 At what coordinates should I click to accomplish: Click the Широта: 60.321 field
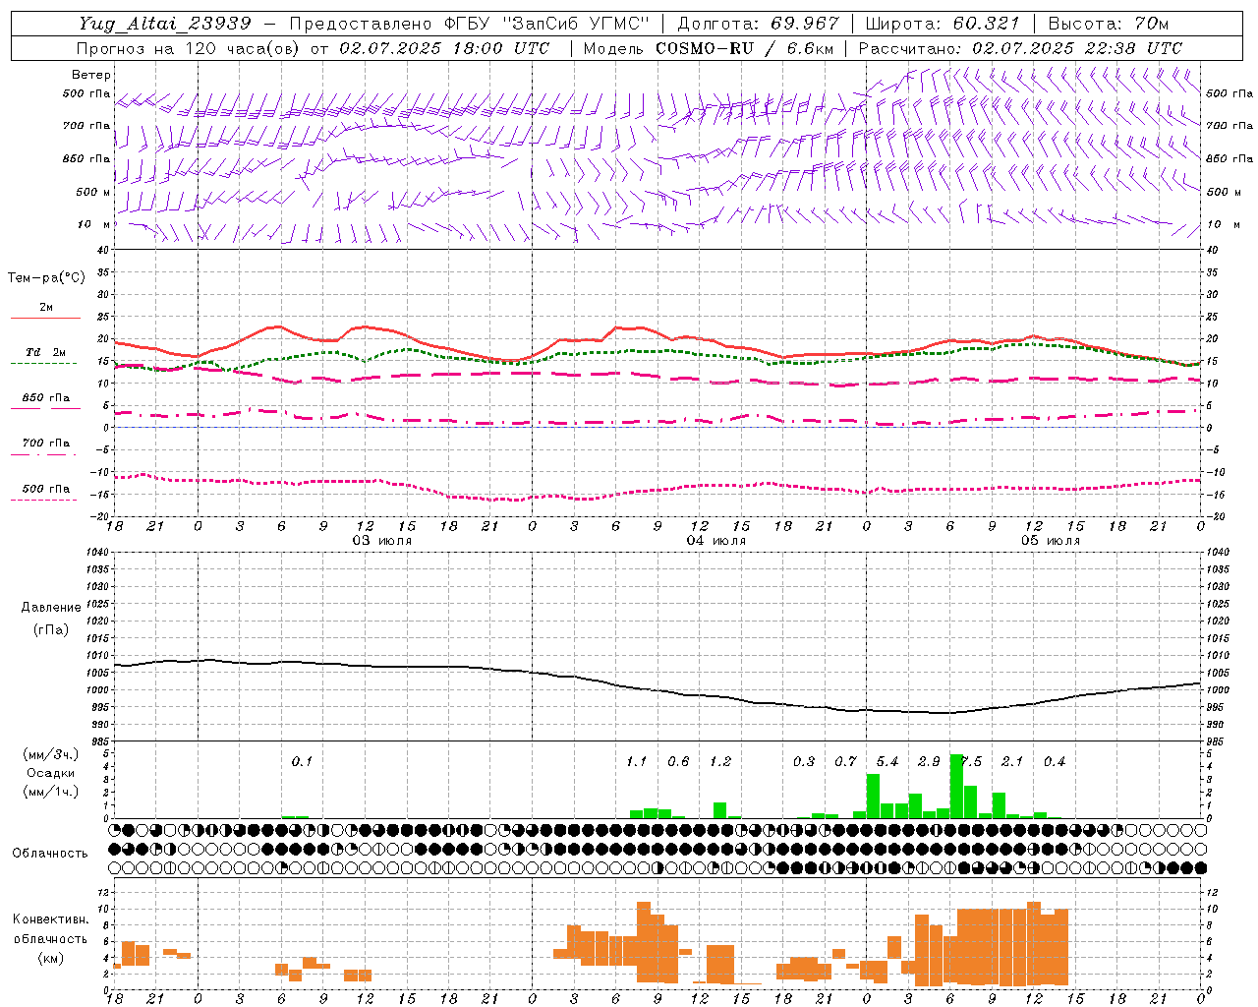click(942, 23)
